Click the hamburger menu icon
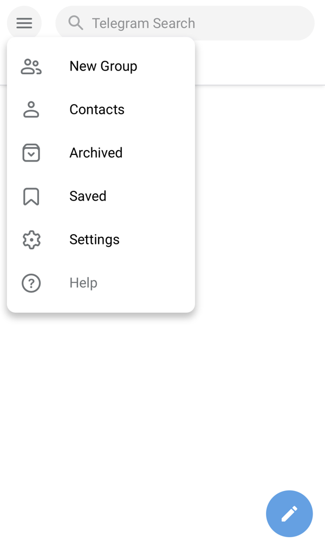Screen dimensions: 325x549 24,23
